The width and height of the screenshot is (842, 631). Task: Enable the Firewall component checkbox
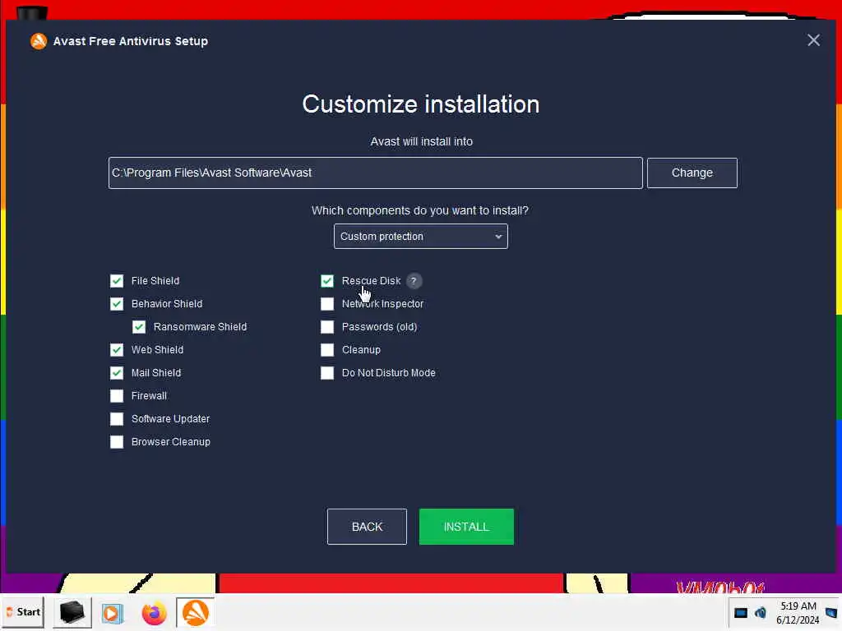point(117,396)
